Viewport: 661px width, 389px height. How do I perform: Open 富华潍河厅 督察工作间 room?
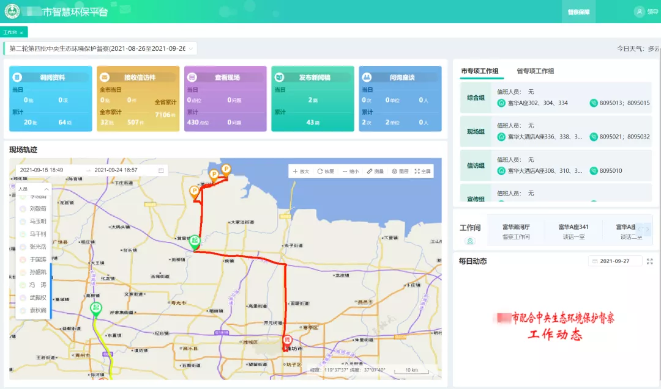516,231
